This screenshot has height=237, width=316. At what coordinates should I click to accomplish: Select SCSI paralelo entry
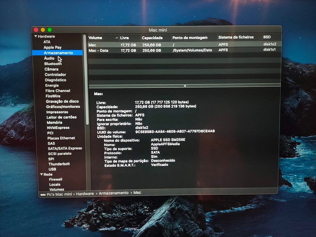click(60, 154)
